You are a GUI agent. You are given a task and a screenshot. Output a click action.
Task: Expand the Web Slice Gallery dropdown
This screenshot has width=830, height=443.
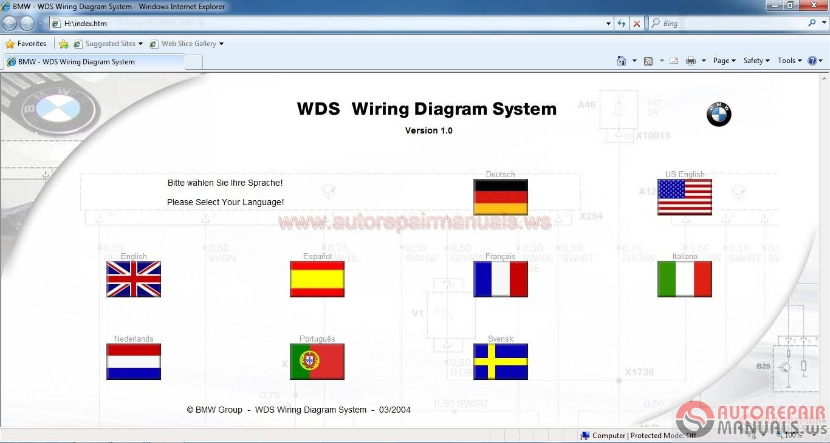[x=221, y=44]
